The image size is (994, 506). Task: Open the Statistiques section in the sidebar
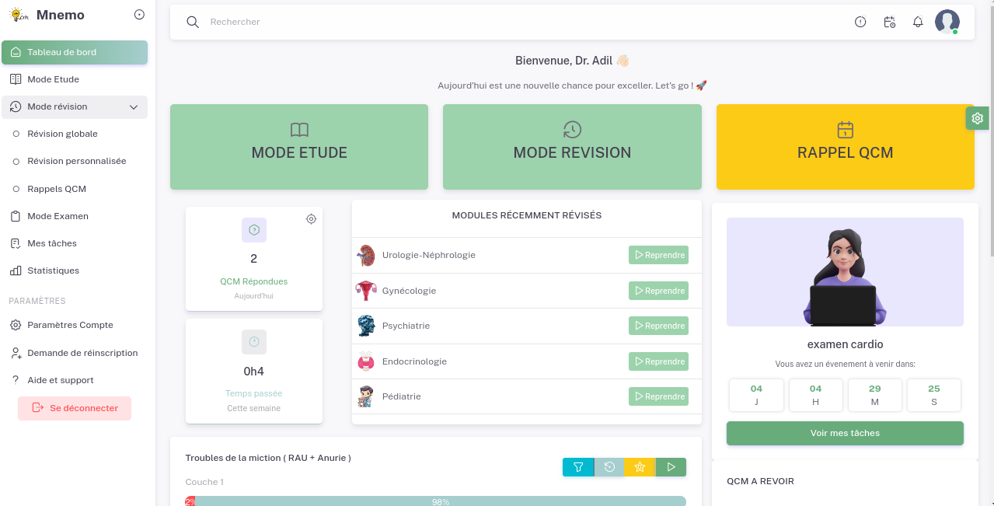[54, 270]
